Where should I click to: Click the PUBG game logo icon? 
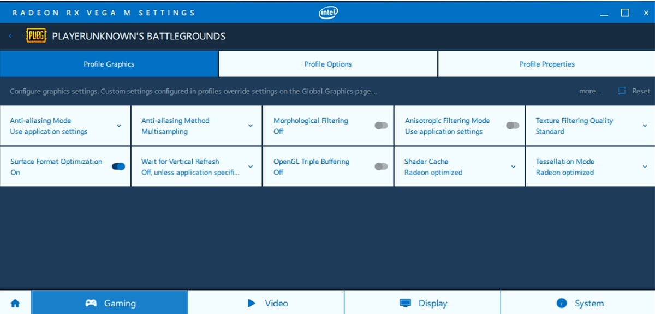pyautogui.click(x=36, y=36)
